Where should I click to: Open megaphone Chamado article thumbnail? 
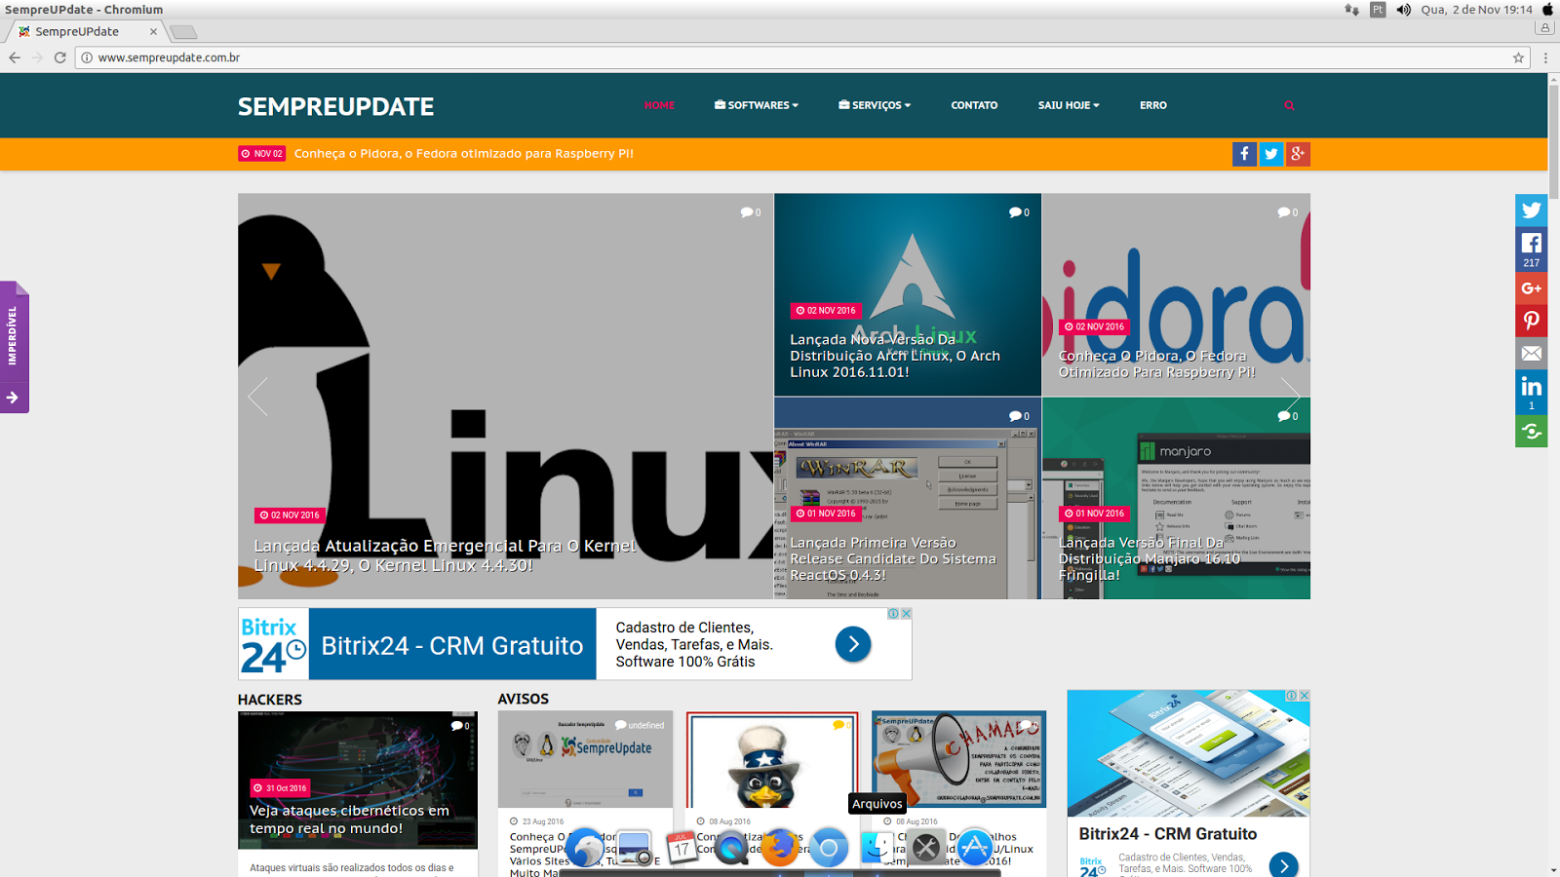959,759
